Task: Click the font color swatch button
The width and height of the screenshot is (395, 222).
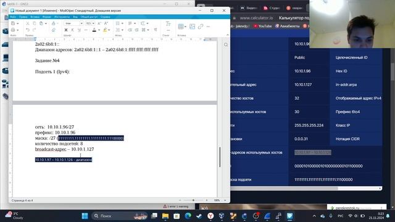Action: pos(94,30)
